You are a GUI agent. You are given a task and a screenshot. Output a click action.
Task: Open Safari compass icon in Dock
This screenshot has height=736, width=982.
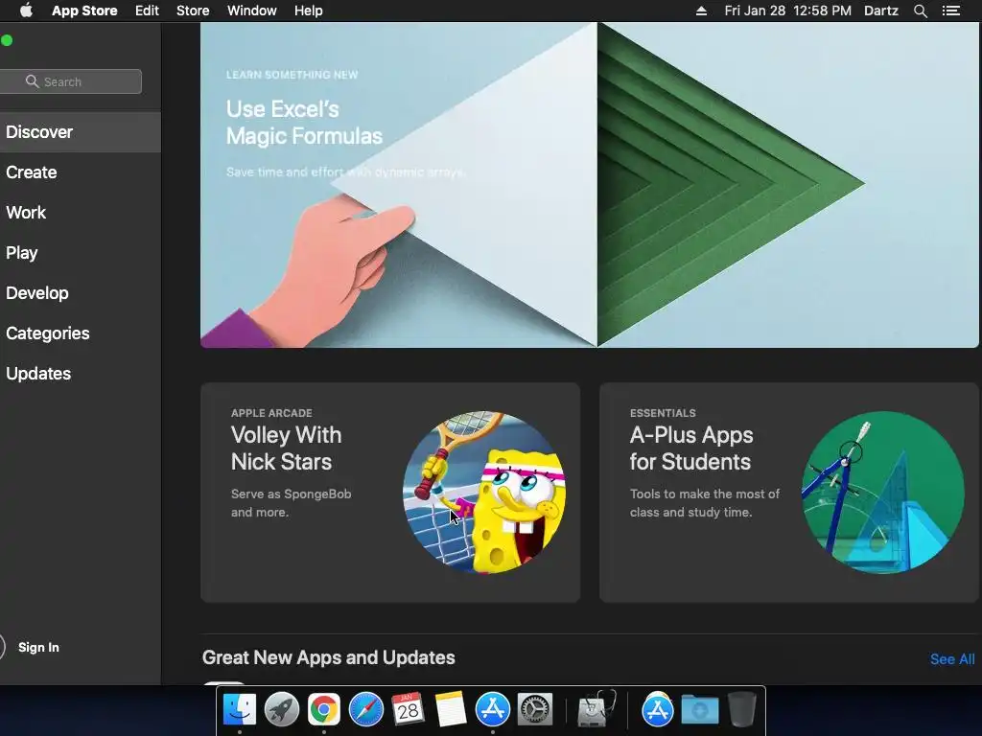pyautogui.click(x=365, y=710)
